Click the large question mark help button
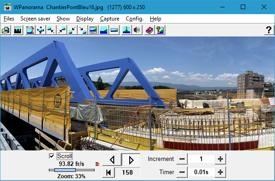275x181 pixels. tap(269, 30)
